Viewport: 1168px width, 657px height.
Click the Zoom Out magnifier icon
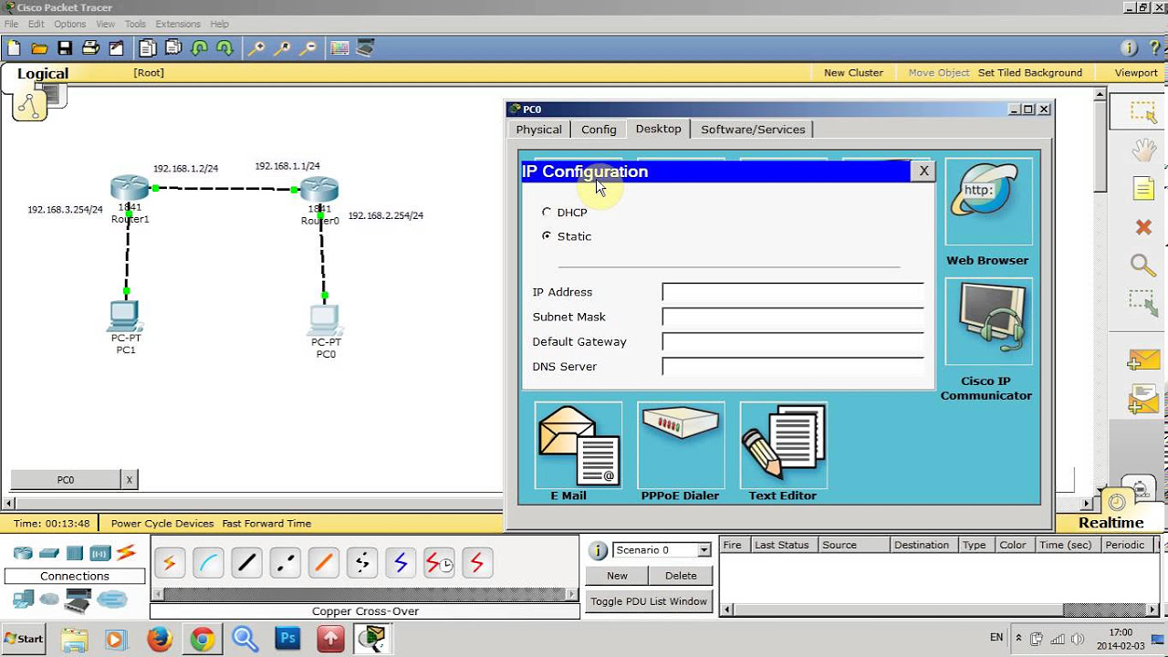pyautogui.click(x=308, y=48)
